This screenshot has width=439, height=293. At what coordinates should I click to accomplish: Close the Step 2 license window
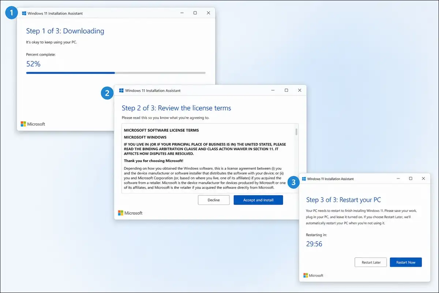300,90
